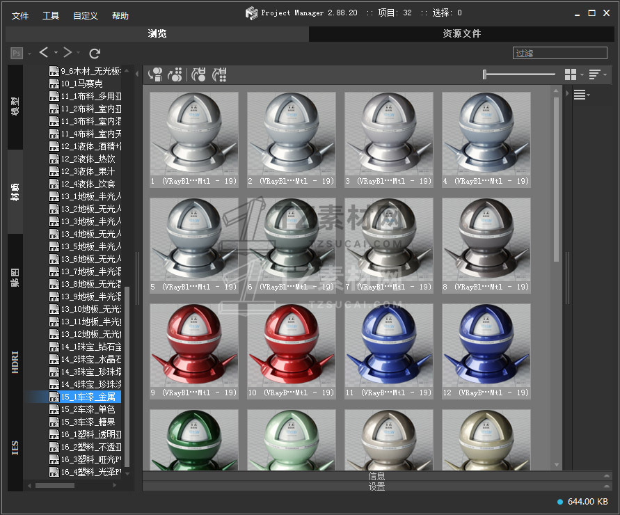Click the refresh icon in navigation bar
This screenshot has width=620, height=515.
[95, 53]
